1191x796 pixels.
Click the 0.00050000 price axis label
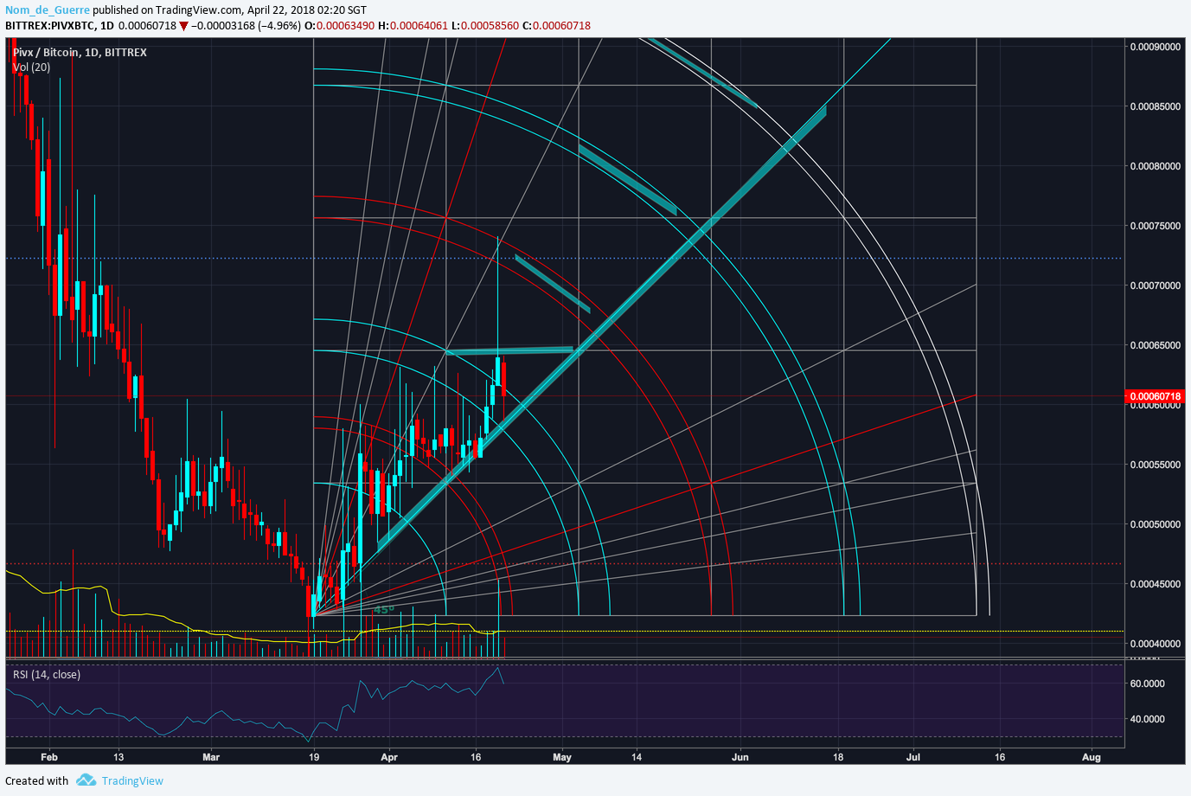click(x=1155, y=524)
